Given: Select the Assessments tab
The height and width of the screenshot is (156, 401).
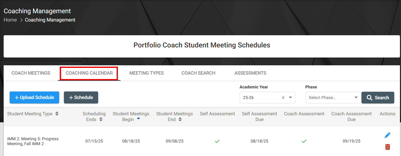Looking at the screenshot, I should pos(250,73).
